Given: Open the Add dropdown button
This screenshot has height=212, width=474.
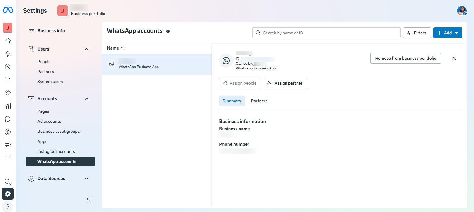Looking at the screenshot, I should click(x=448, y=33).
